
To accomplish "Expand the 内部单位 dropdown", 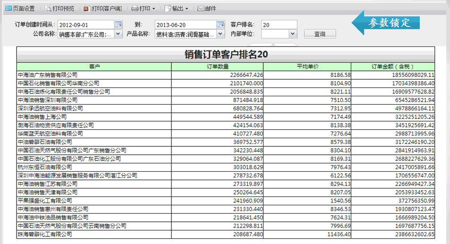I will (292, 34).
